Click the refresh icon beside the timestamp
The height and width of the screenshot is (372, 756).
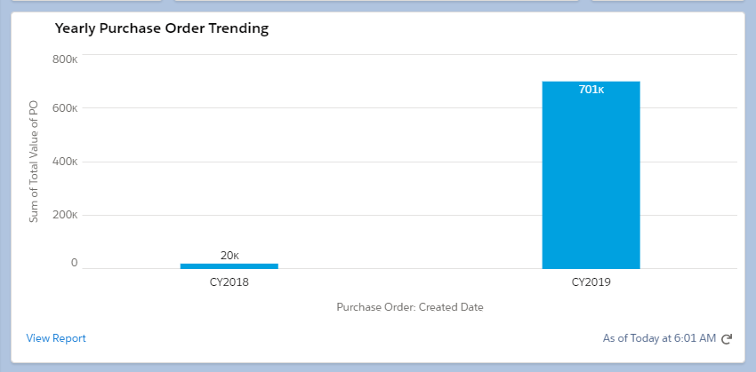click(727, 338)
